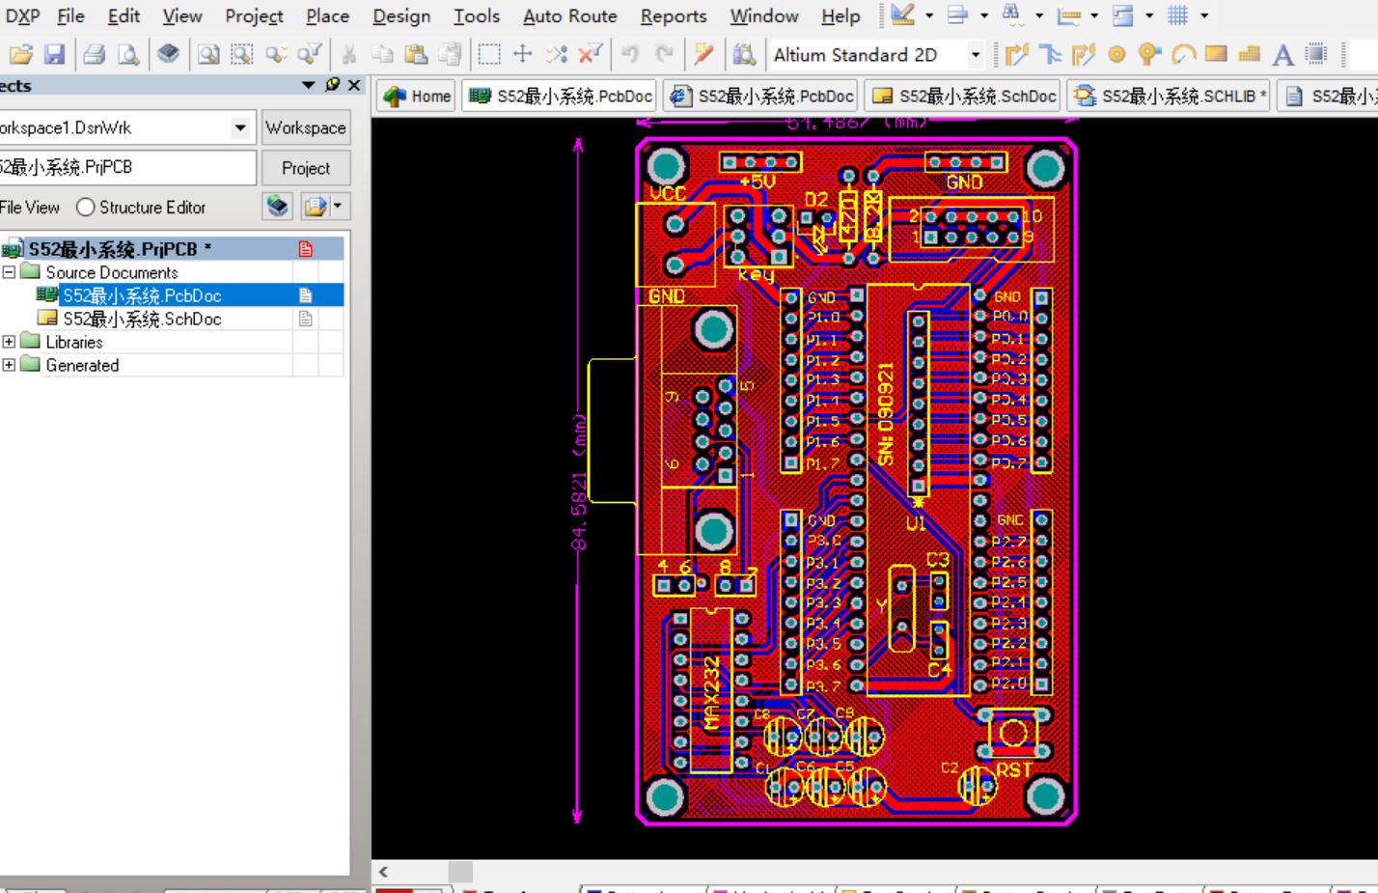Image resolution: width=1378 pixels, height=893 pixels.
Task: Click the Print icon in the toolbar
Action: (95, 54)
